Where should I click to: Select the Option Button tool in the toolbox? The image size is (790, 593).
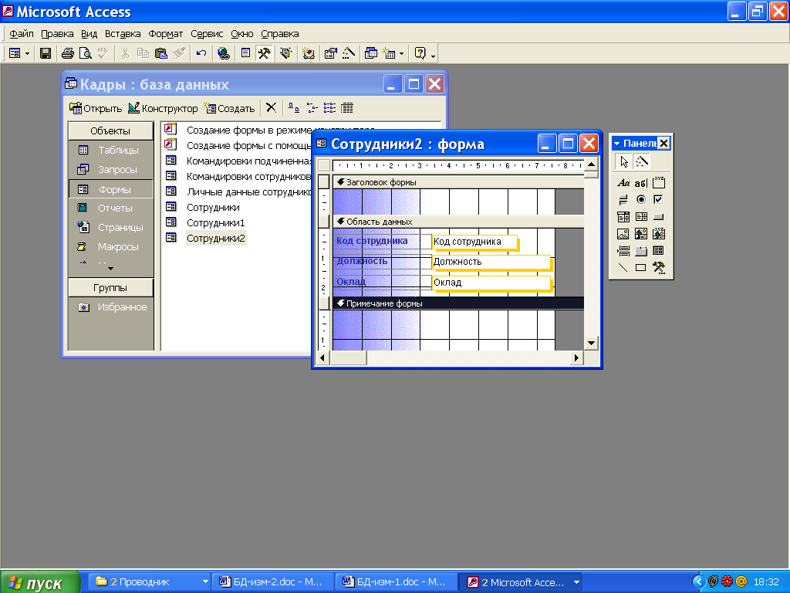tap(641, 200)
